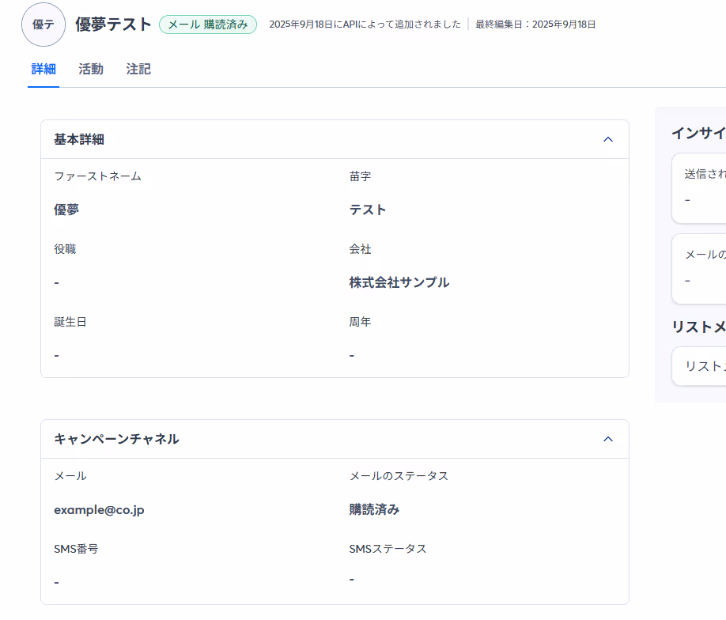Open the 活動 tab
This screenshot has height=620, width=726.
(91, 69)
